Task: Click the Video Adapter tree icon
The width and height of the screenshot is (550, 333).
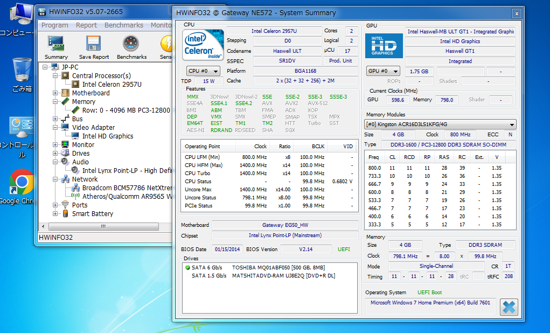Action: click(65, 127)
